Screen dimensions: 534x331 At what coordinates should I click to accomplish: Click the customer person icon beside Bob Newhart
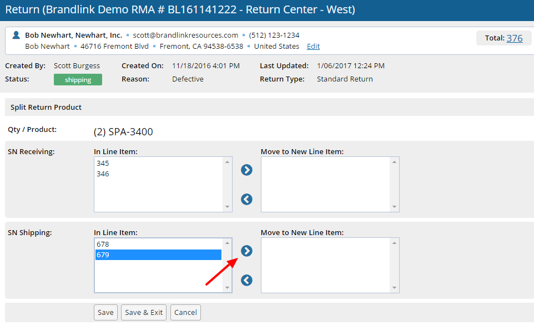pos(16,35)
